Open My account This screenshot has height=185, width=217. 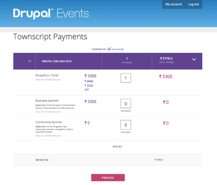(174, 4)
